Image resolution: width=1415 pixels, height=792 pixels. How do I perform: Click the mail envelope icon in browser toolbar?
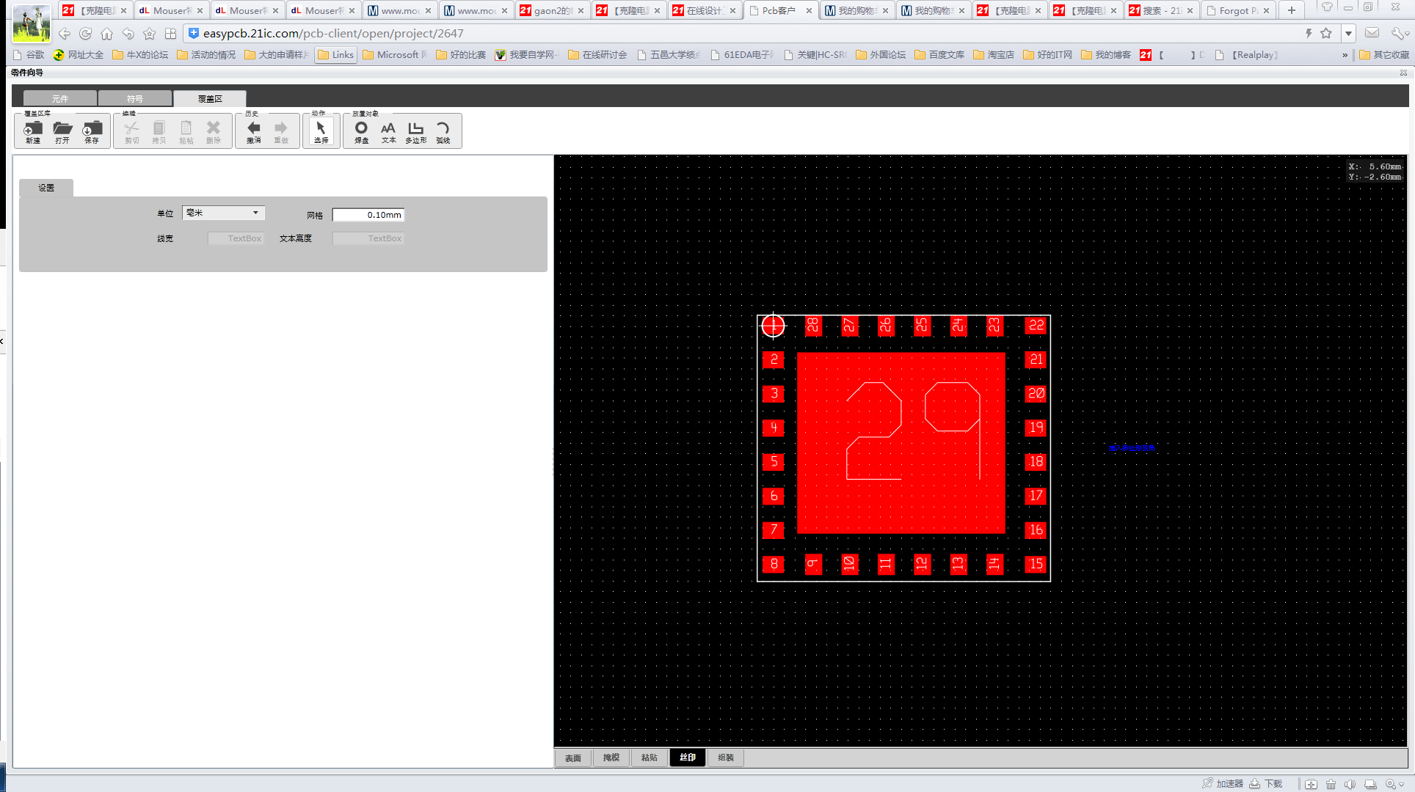coord(1372,34)
